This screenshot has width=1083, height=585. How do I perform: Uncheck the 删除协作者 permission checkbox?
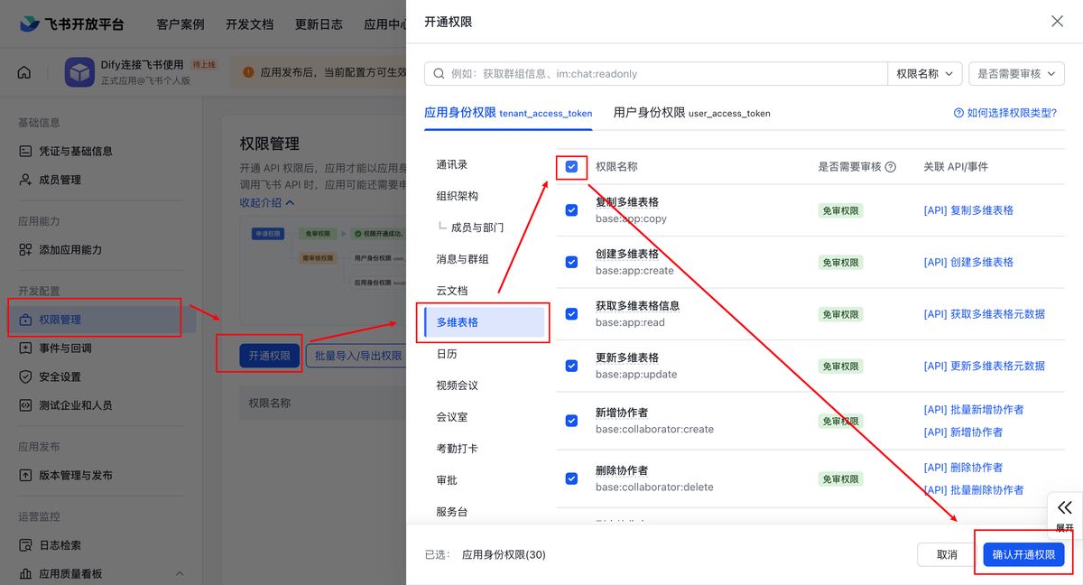(571, 478)
